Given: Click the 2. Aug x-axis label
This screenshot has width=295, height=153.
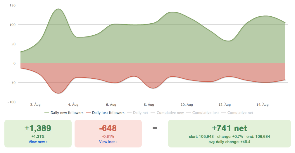Looking at the screenshot, I should coord(35,105).
